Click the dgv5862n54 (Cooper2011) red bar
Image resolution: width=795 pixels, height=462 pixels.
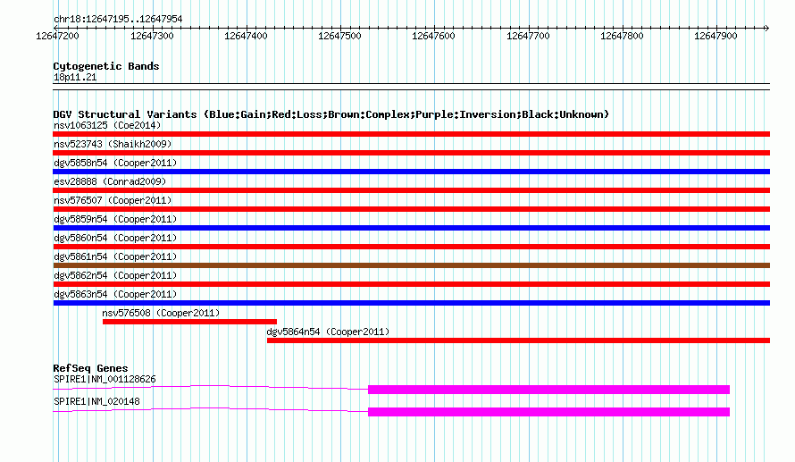(411, 284)
